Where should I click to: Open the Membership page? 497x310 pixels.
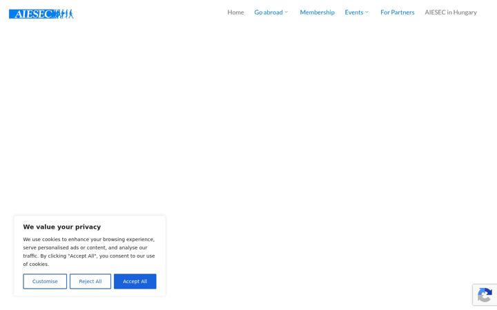coord(317,12)
